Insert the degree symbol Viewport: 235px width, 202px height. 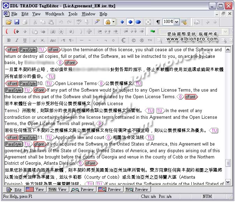(x=113, y=40)
